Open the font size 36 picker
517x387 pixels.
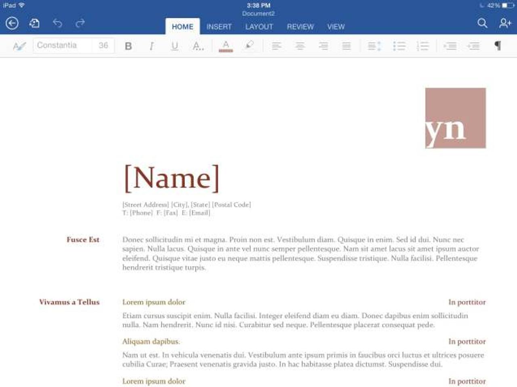[103, 45]
